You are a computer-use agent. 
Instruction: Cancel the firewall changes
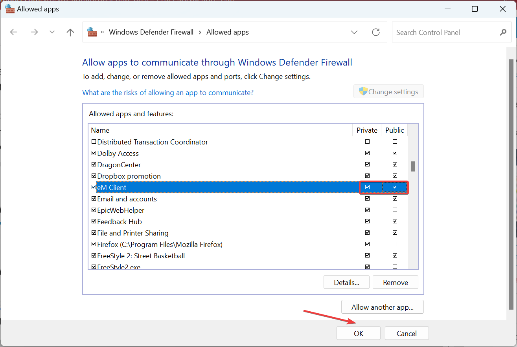[407, 333]
